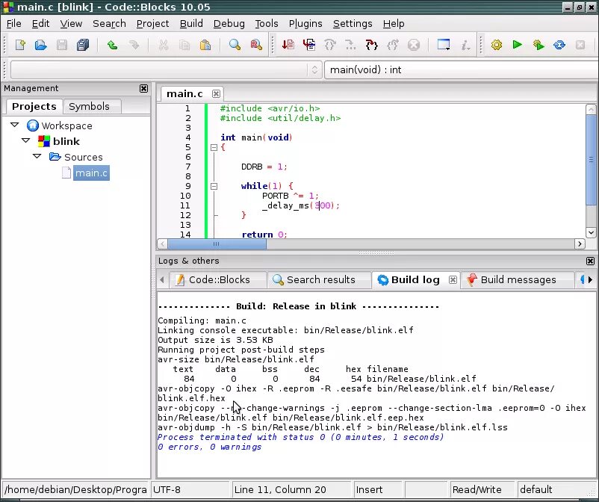Click the green Run arrow icon
Viewport: 599px width, 502px height.
[x=518, y=45]
